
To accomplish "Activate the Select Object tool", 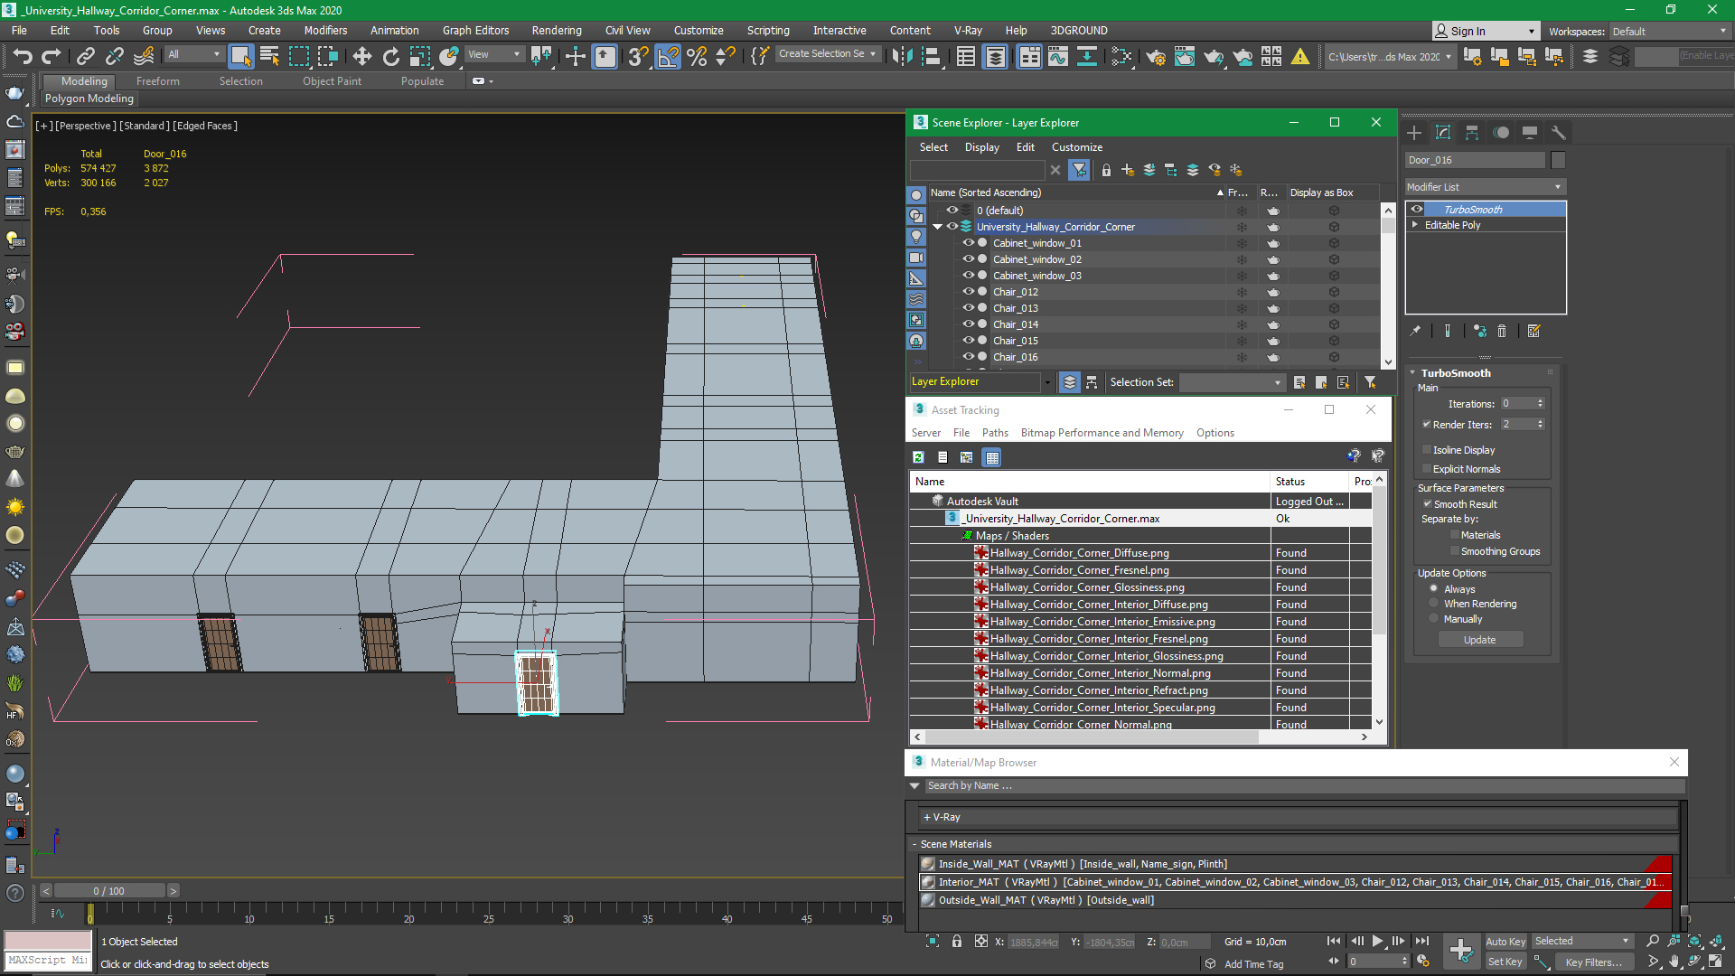I will (x=240, y=56).
